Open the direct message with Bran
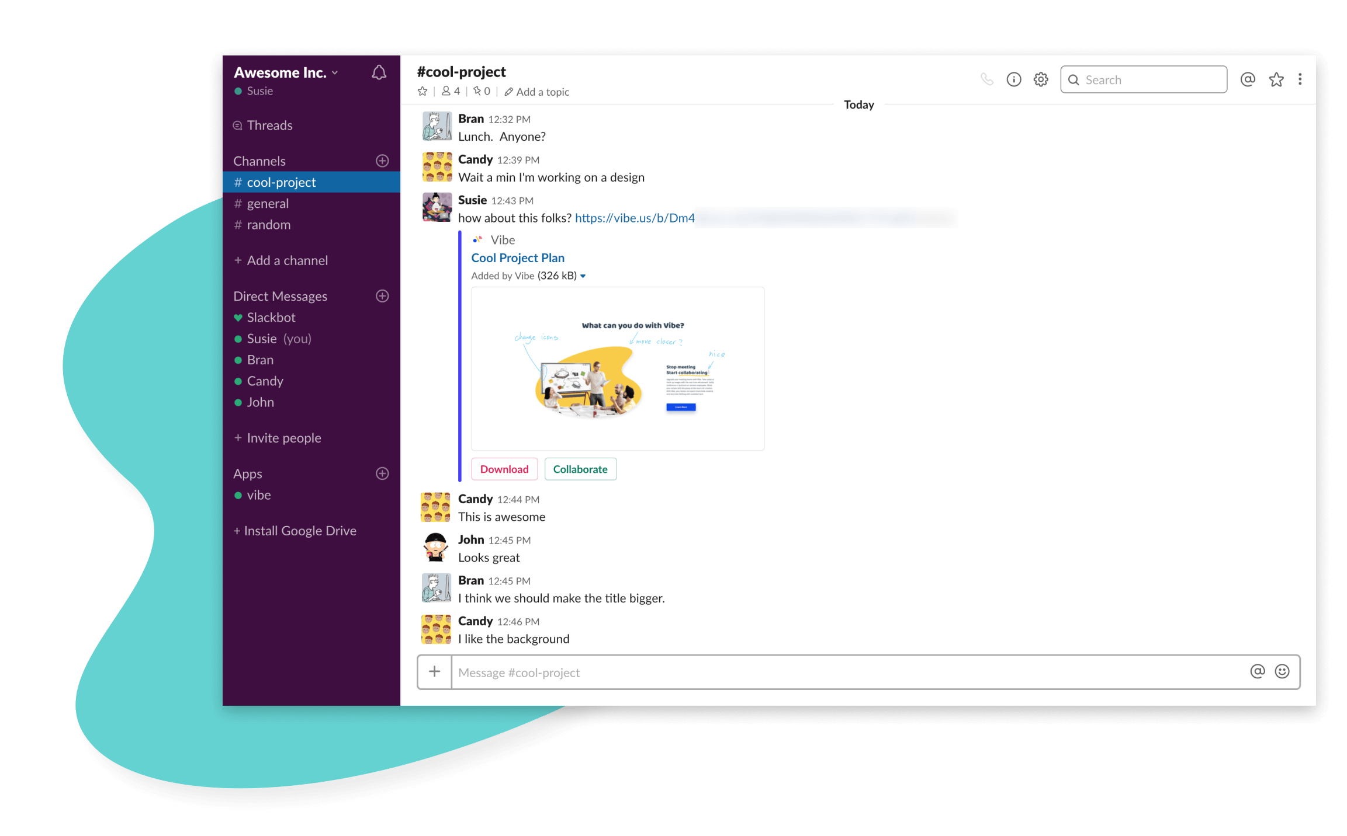Image resolution: width=1347 pixels, height=836 pixels. point(259,360)
